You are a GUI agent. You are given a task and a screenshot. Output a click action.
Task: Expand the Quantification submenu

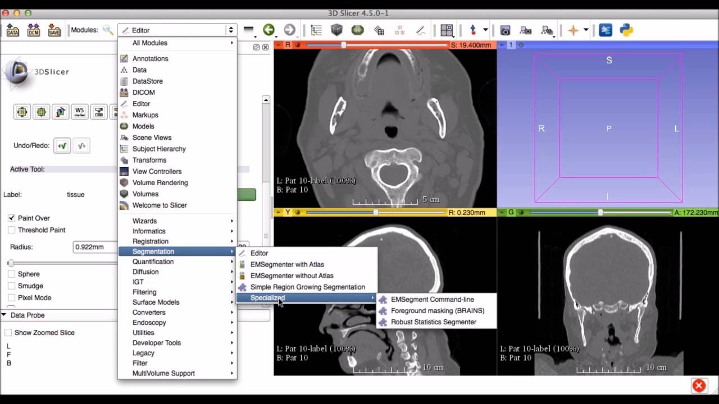[178, 261]
